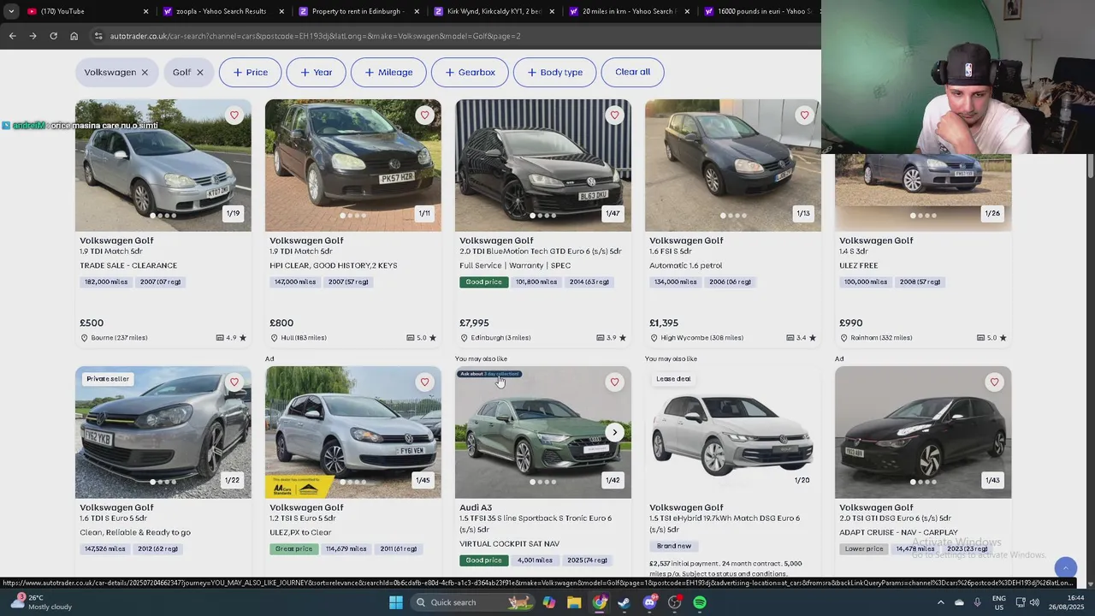The width and height of the screenshot is (1095, 616).
Task: Click the microphone tray icon
Action: click(978, 602)
